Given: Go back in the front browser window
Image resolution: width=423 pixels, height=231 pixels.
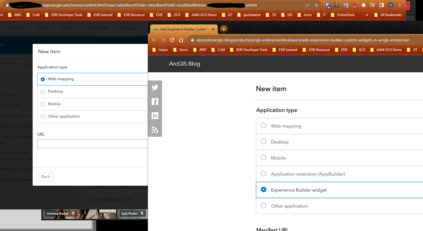Looking at the screenshot, I should click(154, 40).
